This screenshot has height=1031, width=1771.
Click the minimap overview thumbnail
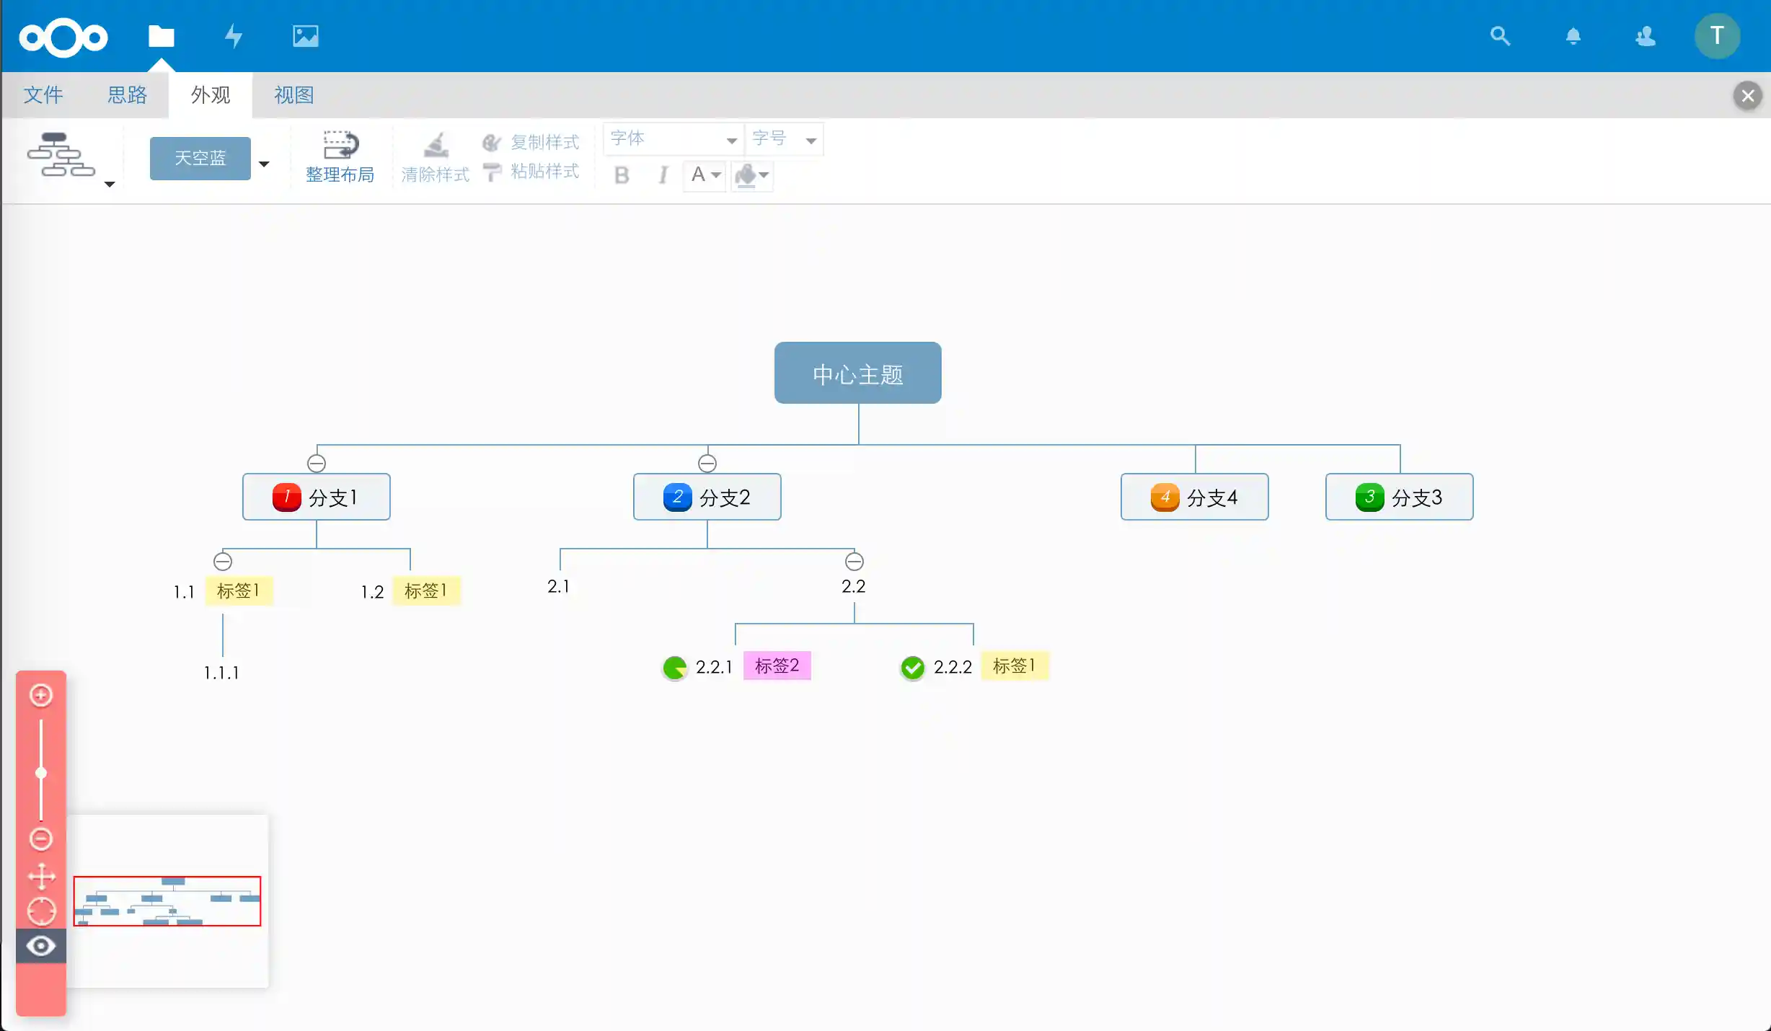[x=167, y=901]
